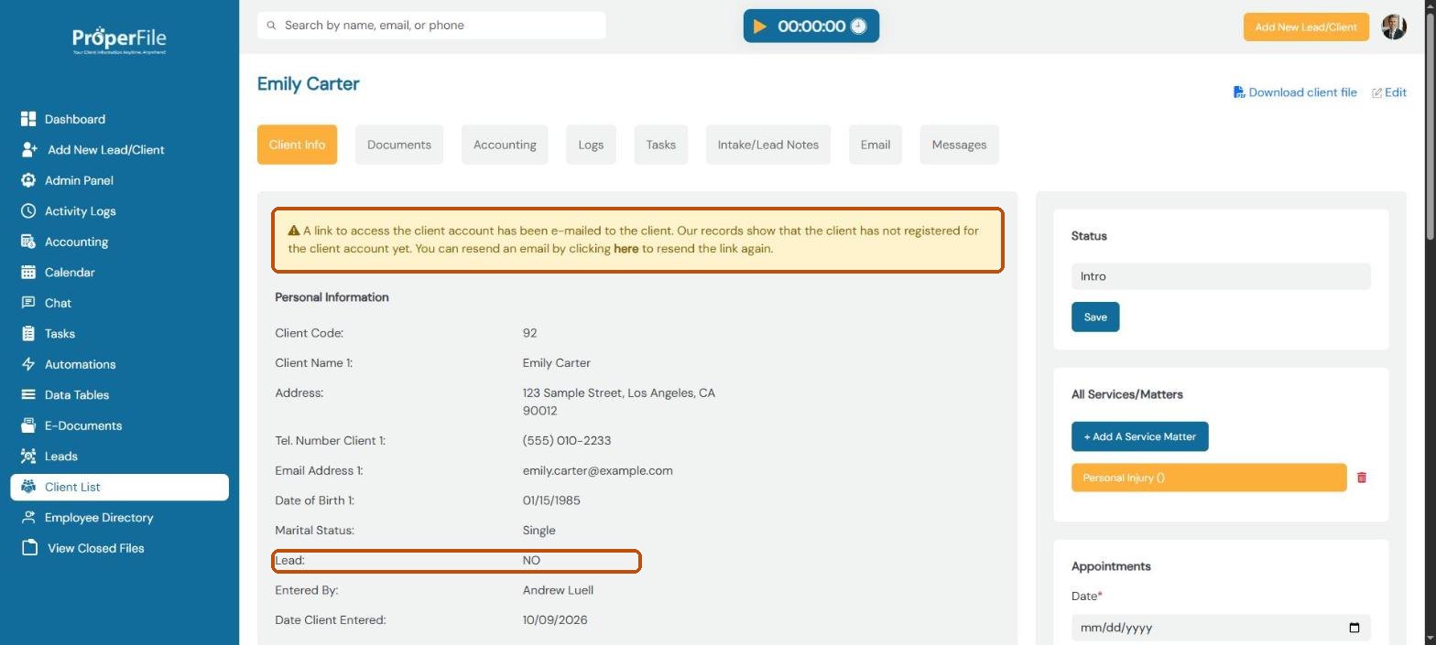This screenshot has height=645, width=1436.
Task: Click the Emily Carter page heading
Action: [308, 84]
